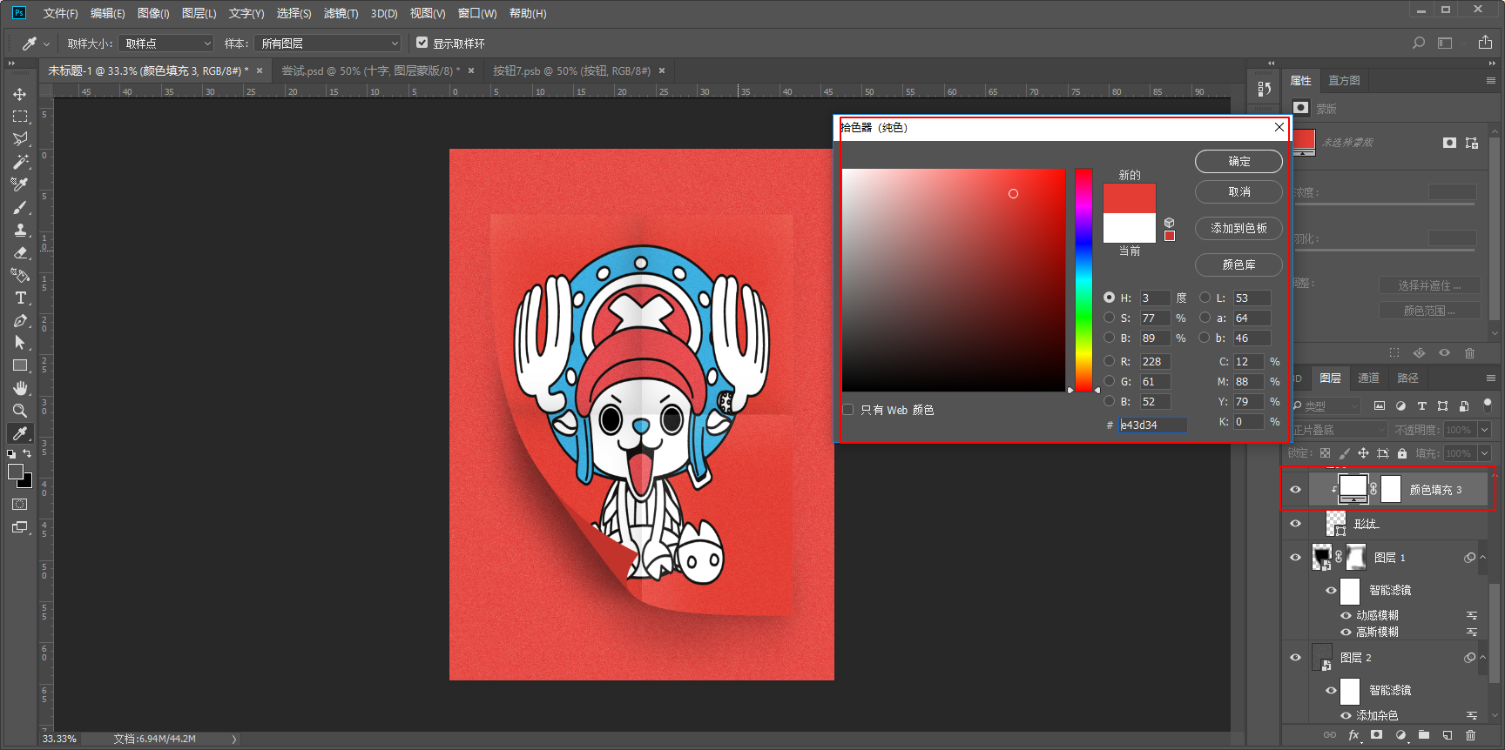Add a layer mask from Layers panel footer
Viewport: 1505px width, 750px height.
tap(1376, 735)
